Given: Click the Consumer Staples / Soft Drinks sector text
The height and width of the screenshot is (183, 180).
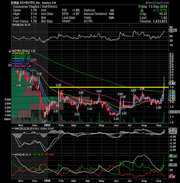Looking at the screenshot, I should (35, 7).
